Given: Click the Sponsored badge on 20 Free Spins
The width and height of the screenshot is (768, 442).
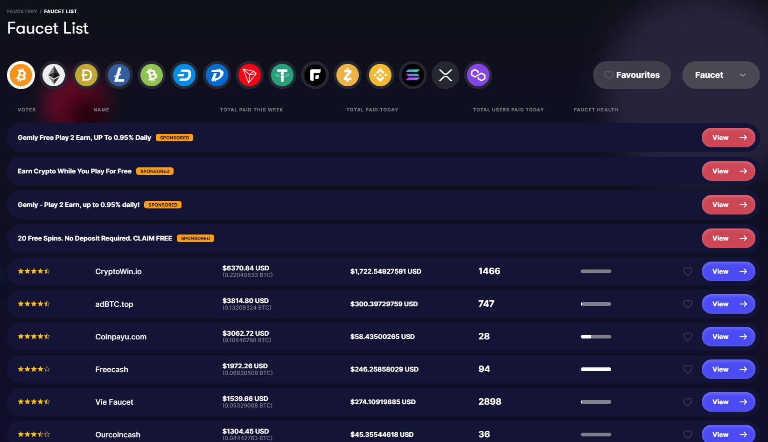Looking at the screenshot, I should pyautogui.click(x=195, y=238).
